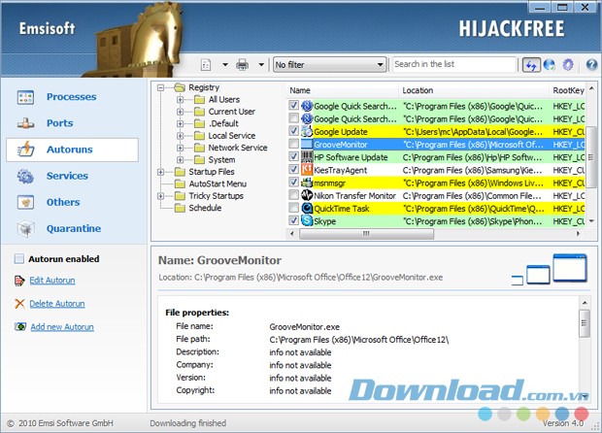
Task: Expand the Startup Files tree node
Action: click(x=161, y=172)
